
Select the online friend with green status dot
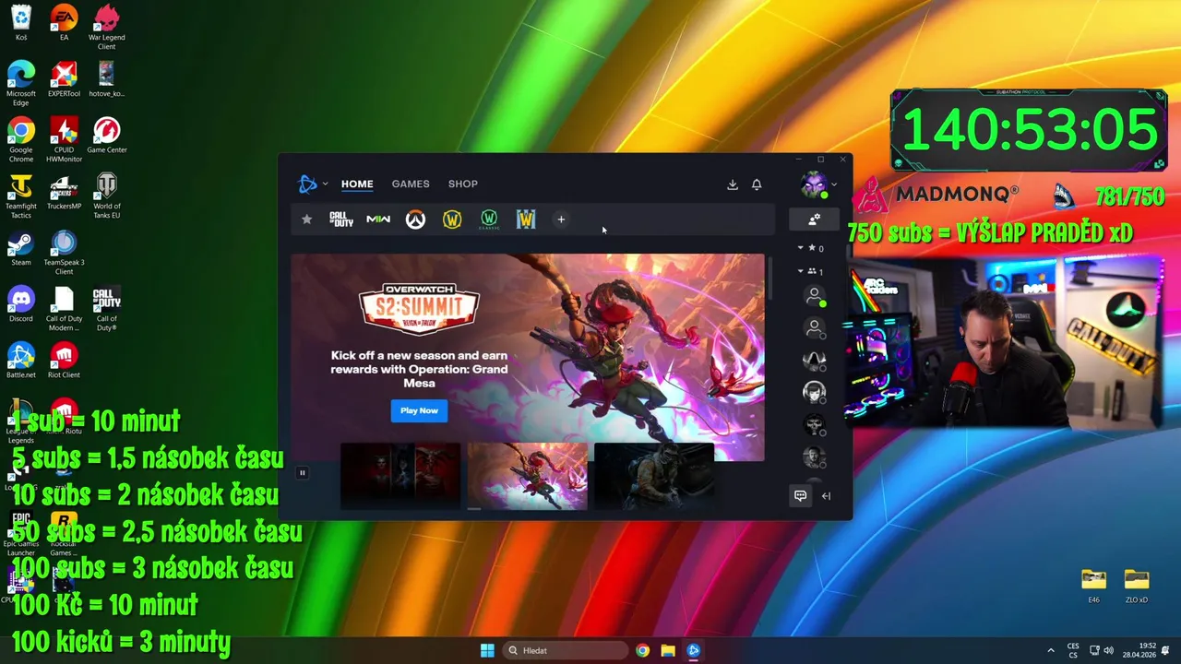tap(814, 296)
